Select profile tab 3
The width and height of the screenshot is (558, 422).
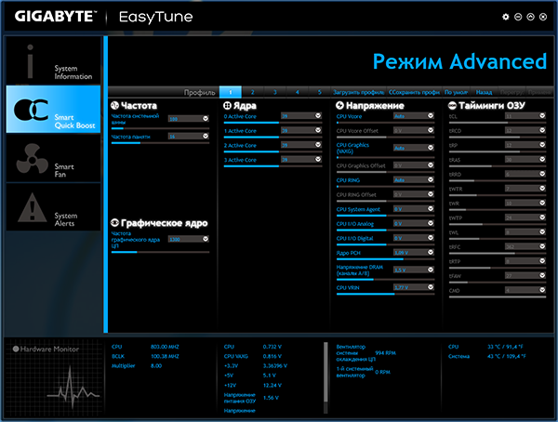pos(274,92)
